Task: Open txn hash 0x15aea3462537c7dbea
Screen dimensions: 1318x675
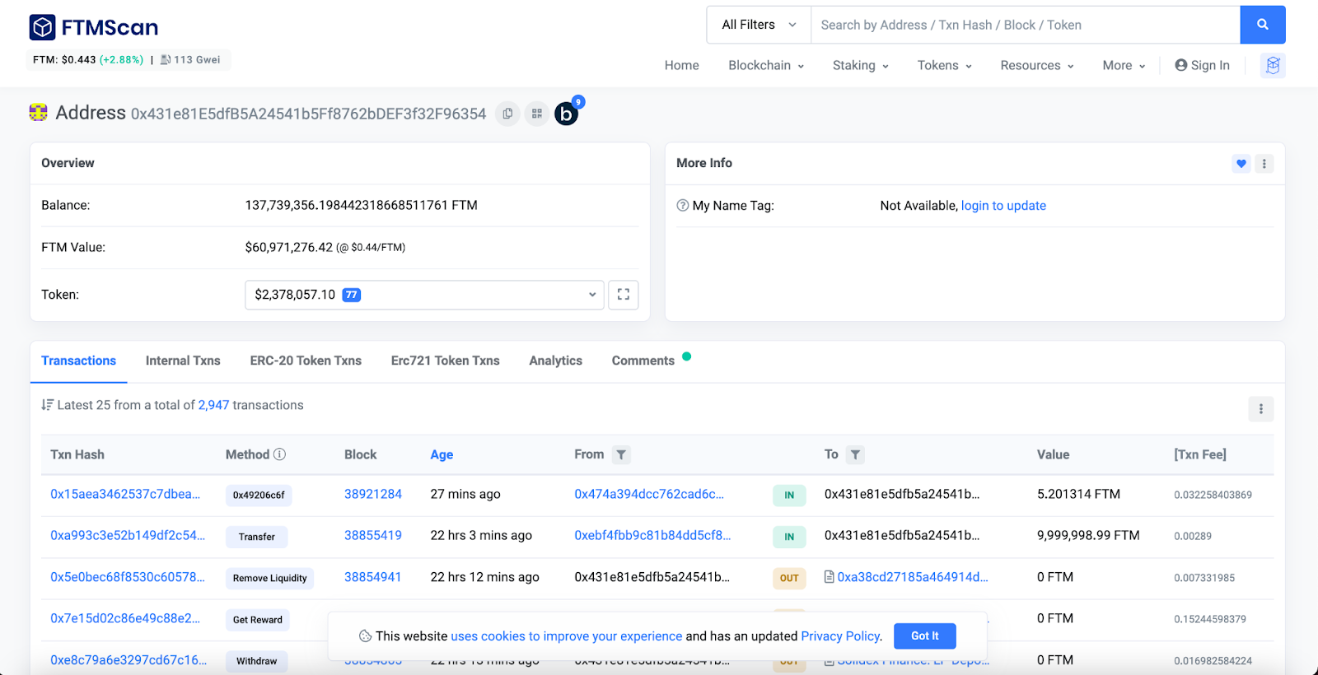Action: (125, 494)
